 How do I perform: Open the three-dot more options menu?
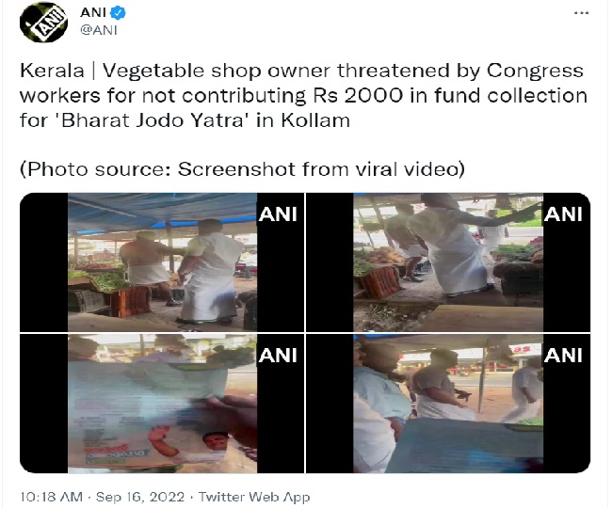(x=581, y=13)
